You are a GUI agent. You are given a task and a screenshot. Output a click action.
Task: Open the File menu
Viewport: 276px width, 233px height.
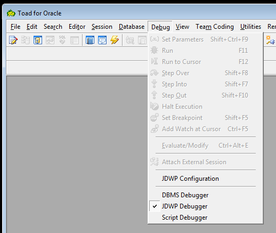[15, 27]
